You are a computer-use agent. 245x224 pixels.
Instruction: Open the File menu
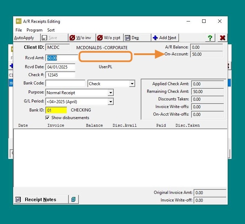tap(19, 30)
